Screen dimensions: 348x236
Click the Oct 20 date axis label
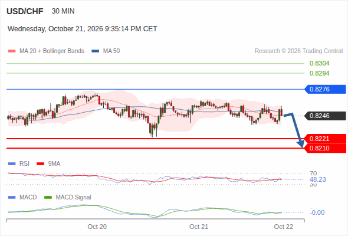click(97, 227)
